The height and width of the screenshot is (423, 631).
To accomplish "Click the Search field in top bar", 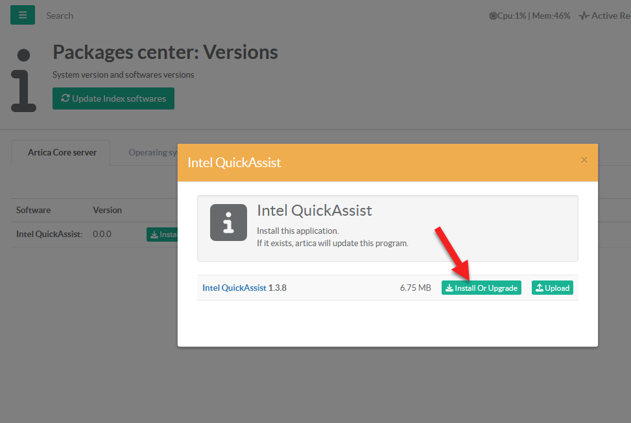I will [x=60, y=16].
